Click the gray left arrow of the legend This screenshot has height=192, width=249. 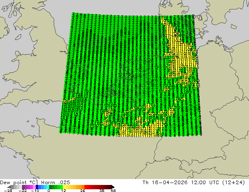pos(9,187)
